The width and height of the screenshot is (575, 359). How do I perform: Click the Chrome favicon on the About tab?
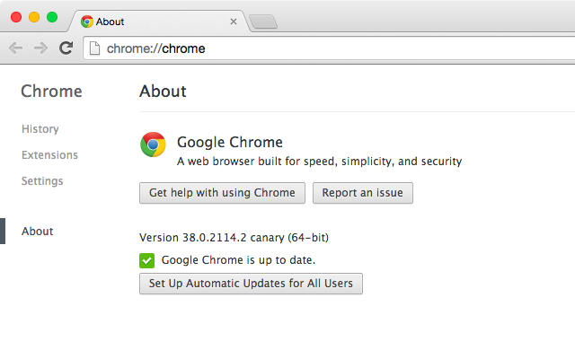point(87,22)
